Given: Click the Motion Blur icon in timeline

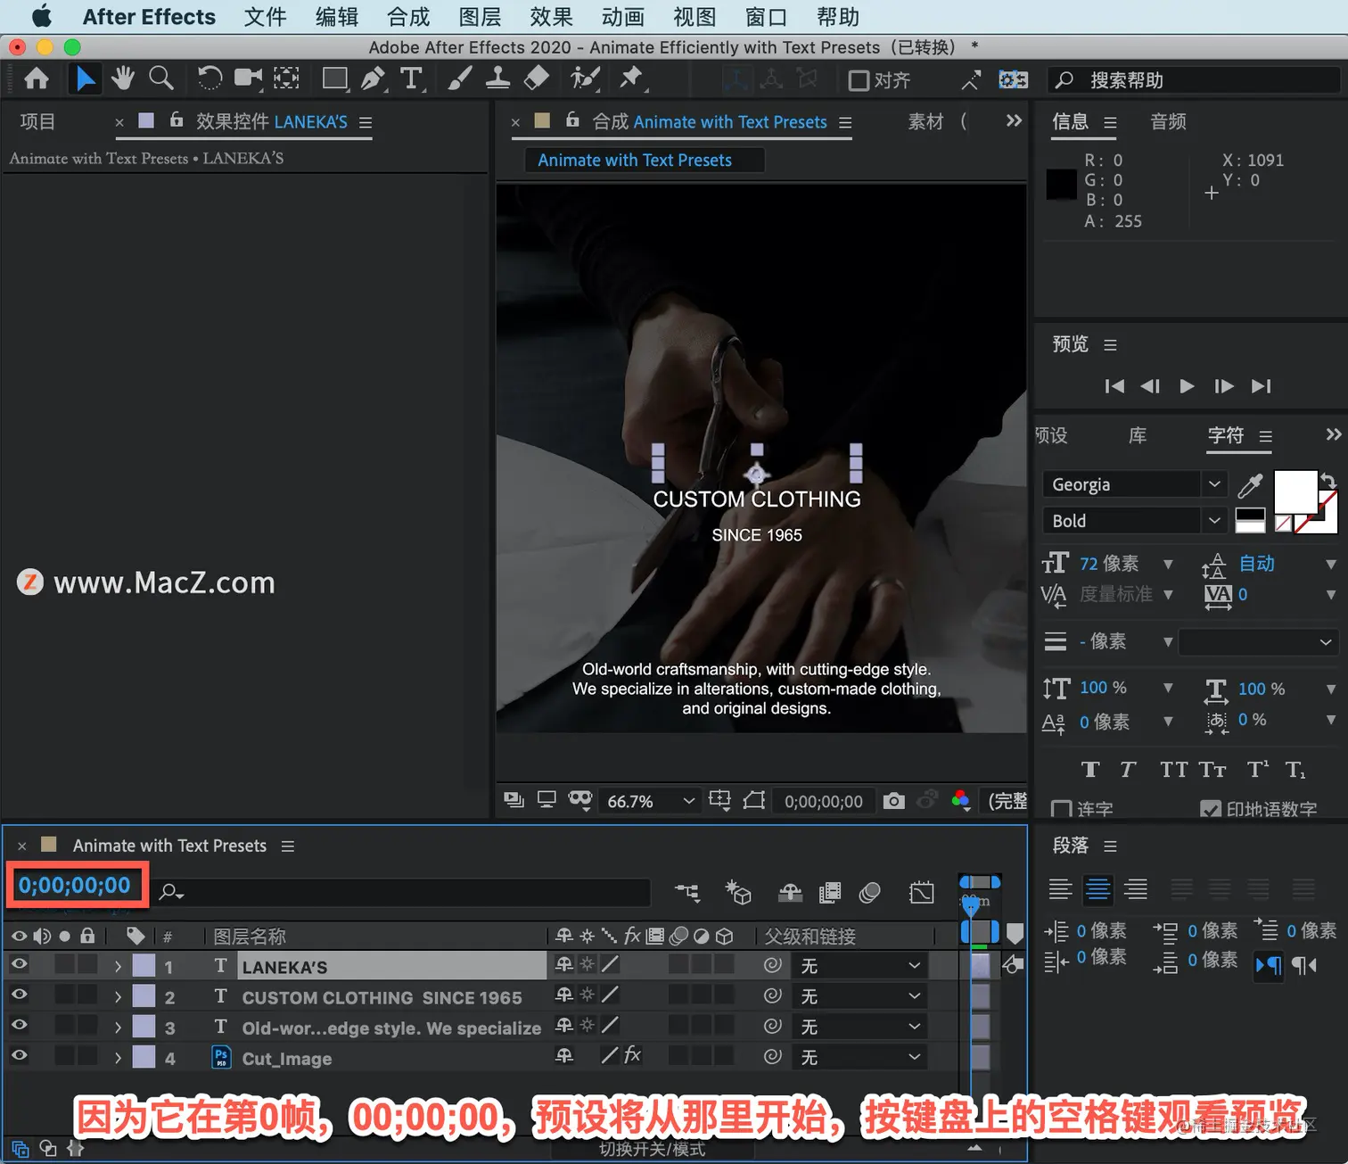Looking at the screenshot, I should [870, 891].
